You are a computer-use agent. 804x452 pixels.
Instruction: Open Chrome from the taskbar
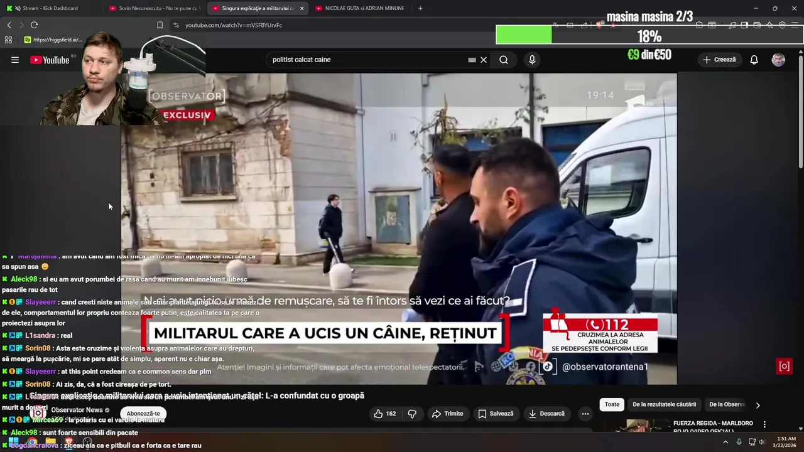[32, 442]
